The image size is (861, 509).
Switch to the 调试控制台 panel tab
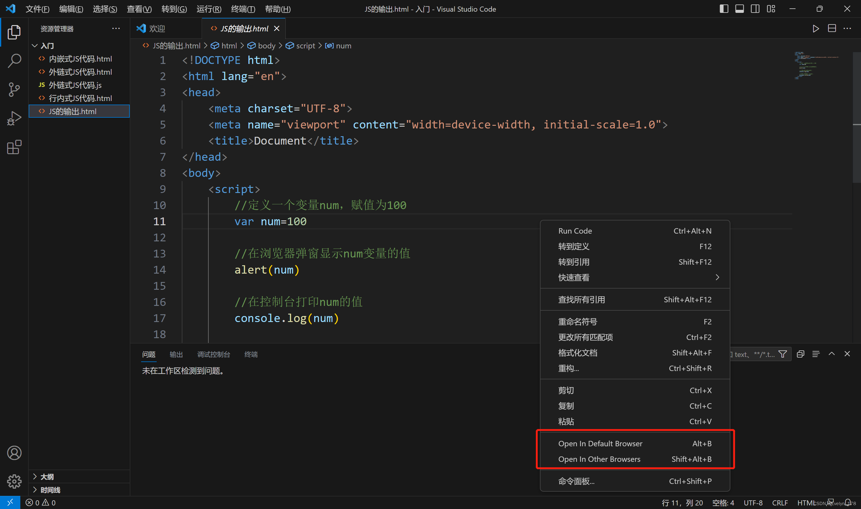point(213,354)
